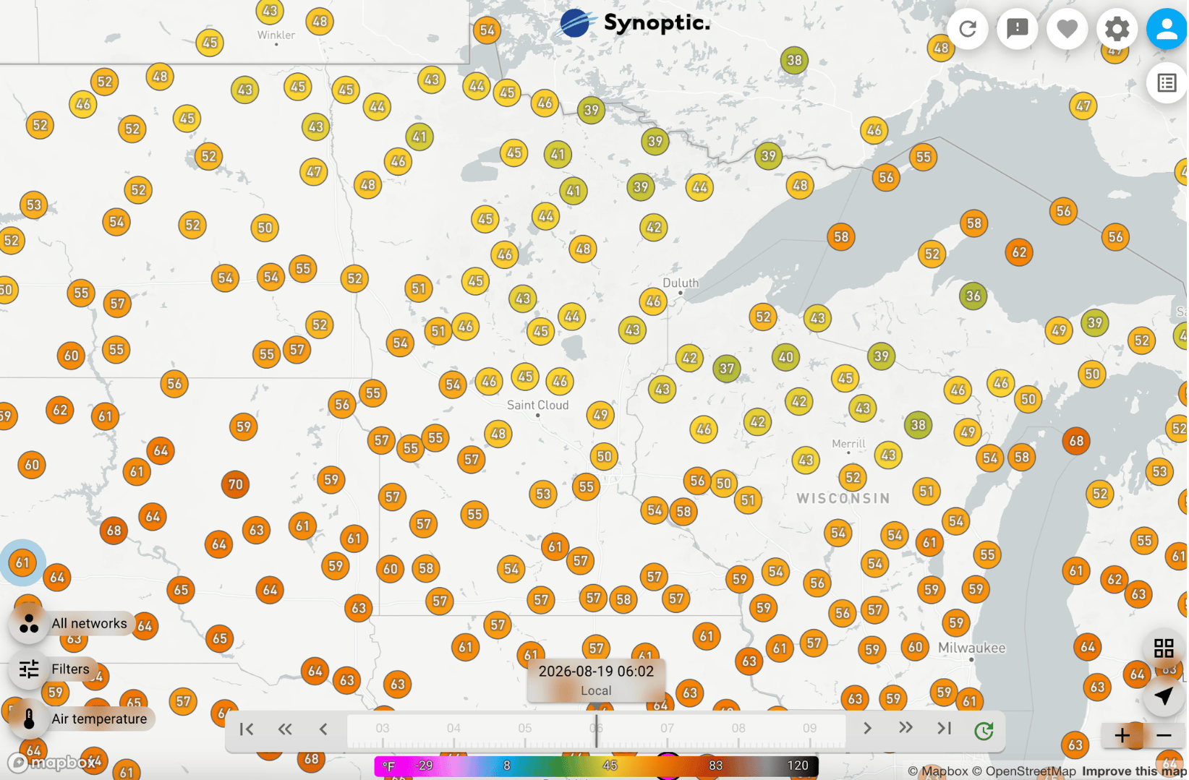
Task: Click the All networks icon
Action: tap(29, 623)
